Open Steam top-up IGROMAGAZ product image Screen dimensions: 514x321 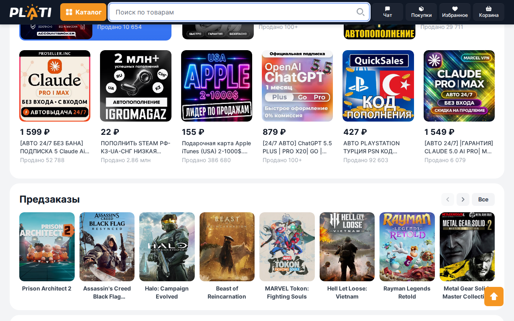[x=136, y=86]
